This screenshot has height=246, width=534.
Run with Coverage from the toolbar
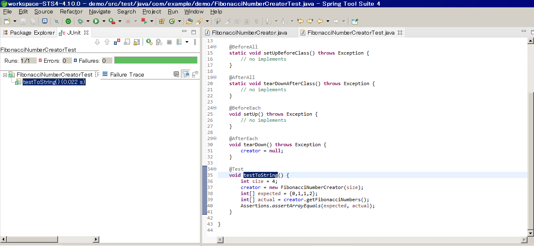point(112,20)
